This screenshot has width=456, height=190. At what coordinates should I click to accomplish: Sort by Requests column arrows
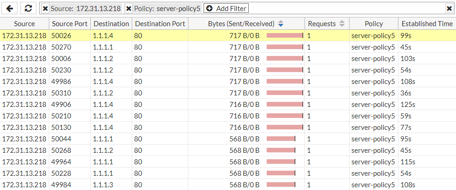(342, 24)
